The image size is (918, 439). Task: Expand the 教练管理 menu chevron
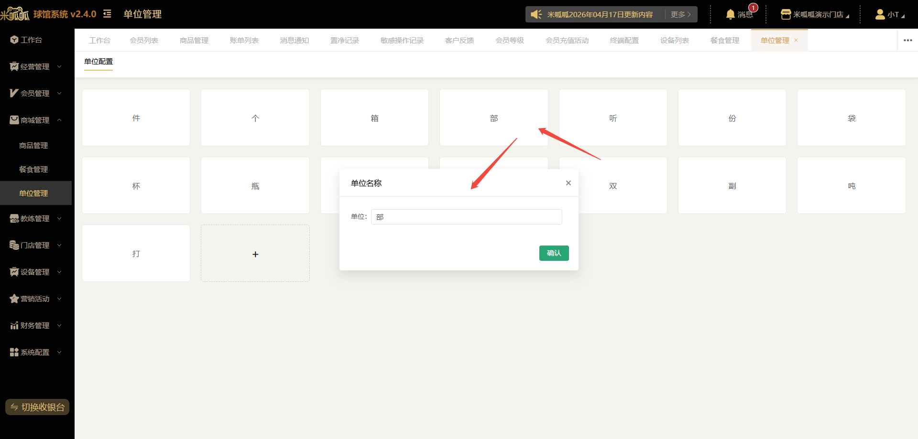[59, 218]
